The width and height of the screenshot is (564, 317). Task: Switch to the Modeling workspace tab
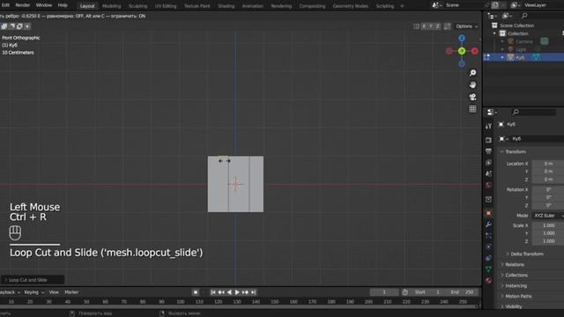coord(112,6)
